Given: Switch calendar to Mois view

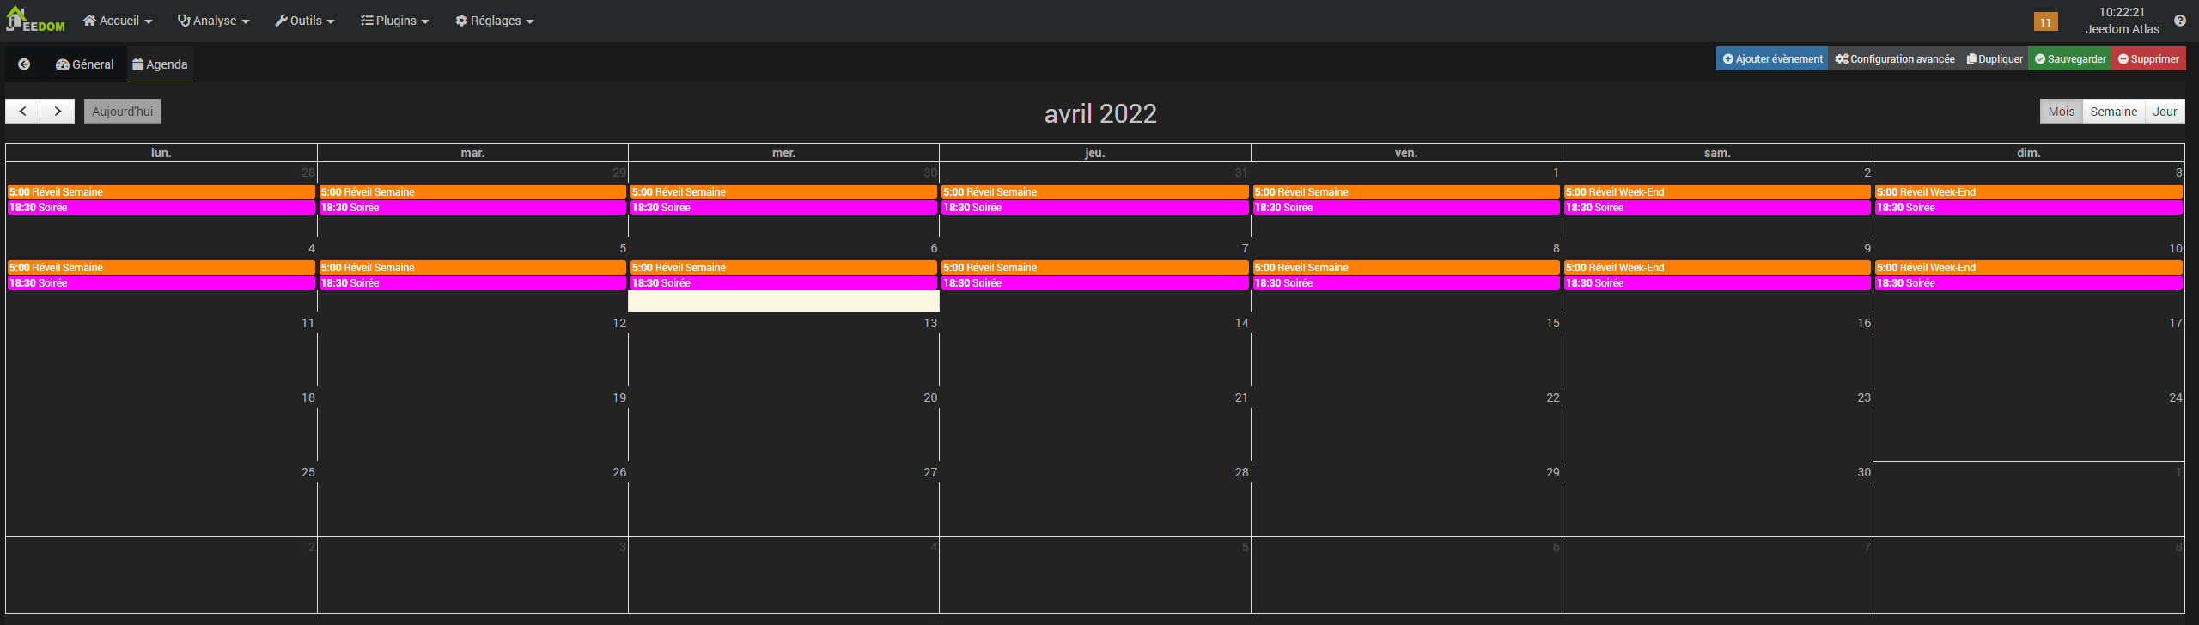Looking at the screenshot, I should (x=2061, y=112).
